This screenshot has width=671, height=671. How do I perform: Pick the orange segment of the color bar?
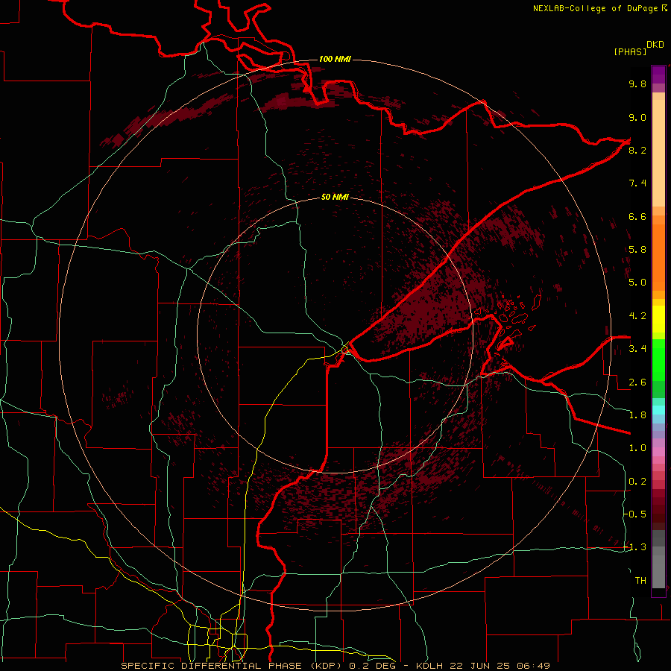[658, 256]
